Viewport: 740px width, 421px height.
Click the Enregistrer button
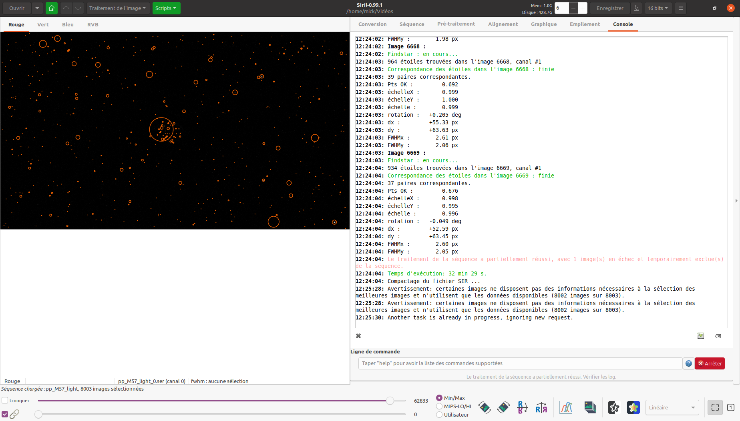coord(610,8)
